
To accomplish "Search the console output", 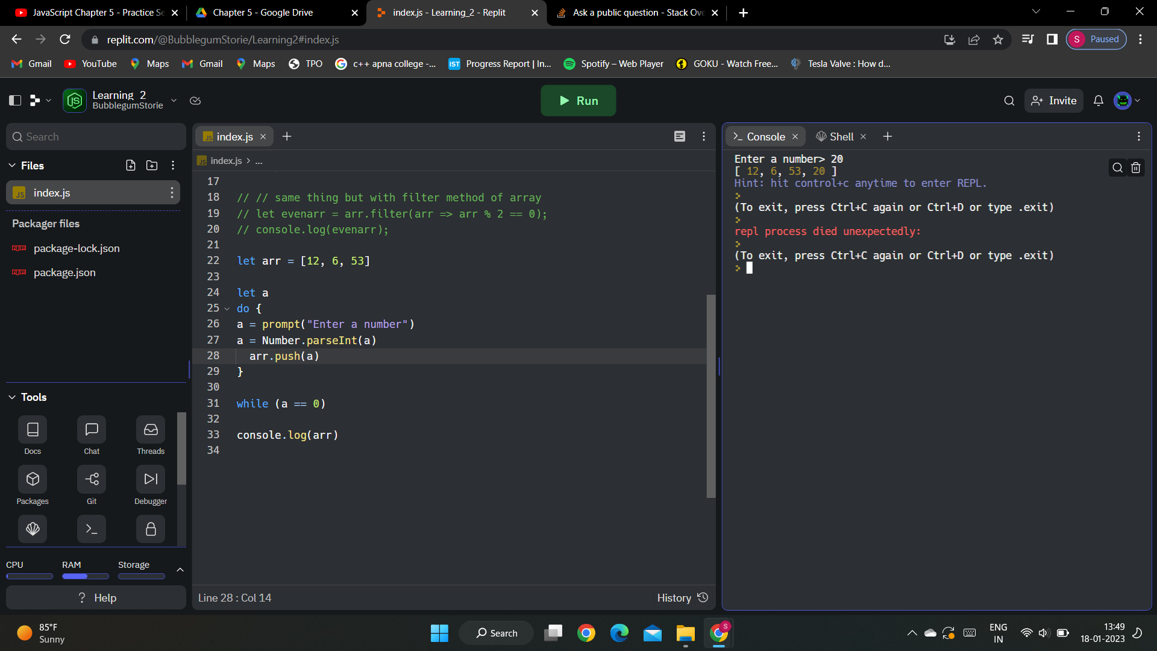I will [x=1118, y=168].
